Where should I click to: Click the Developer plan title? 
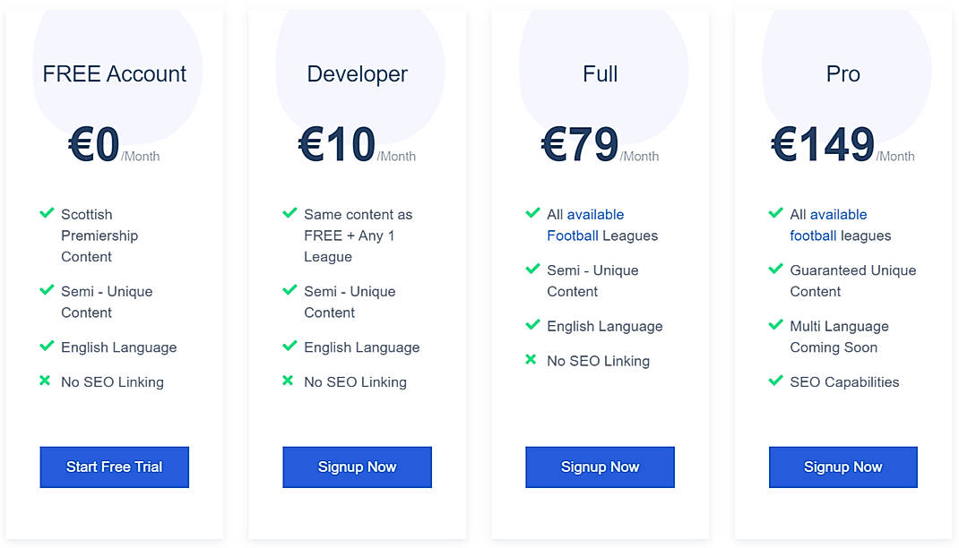point(357,74)
